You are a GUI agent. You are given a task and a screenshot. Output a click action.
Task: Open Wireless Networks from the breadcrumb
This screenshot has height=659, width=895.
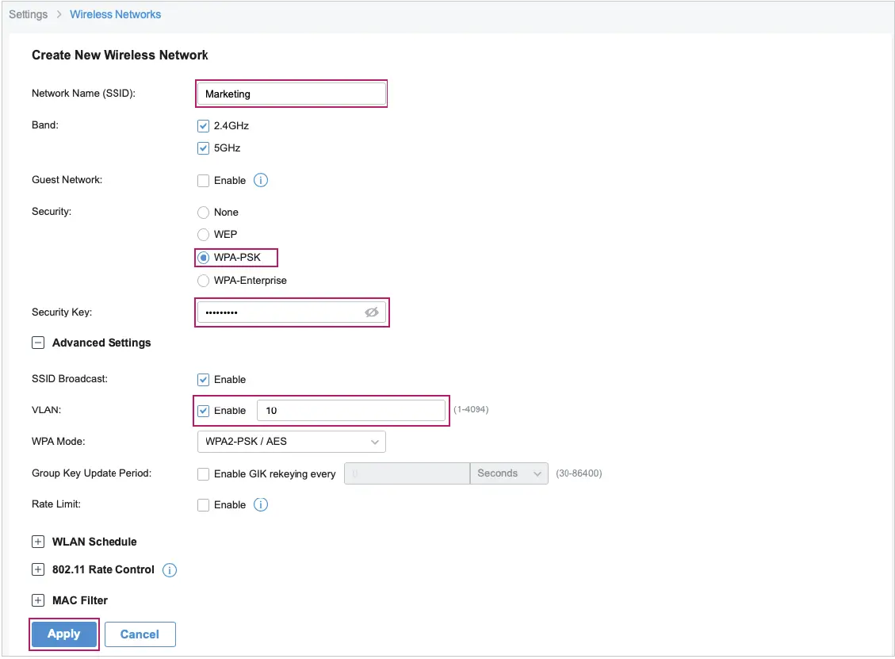(x=115, y=13)
